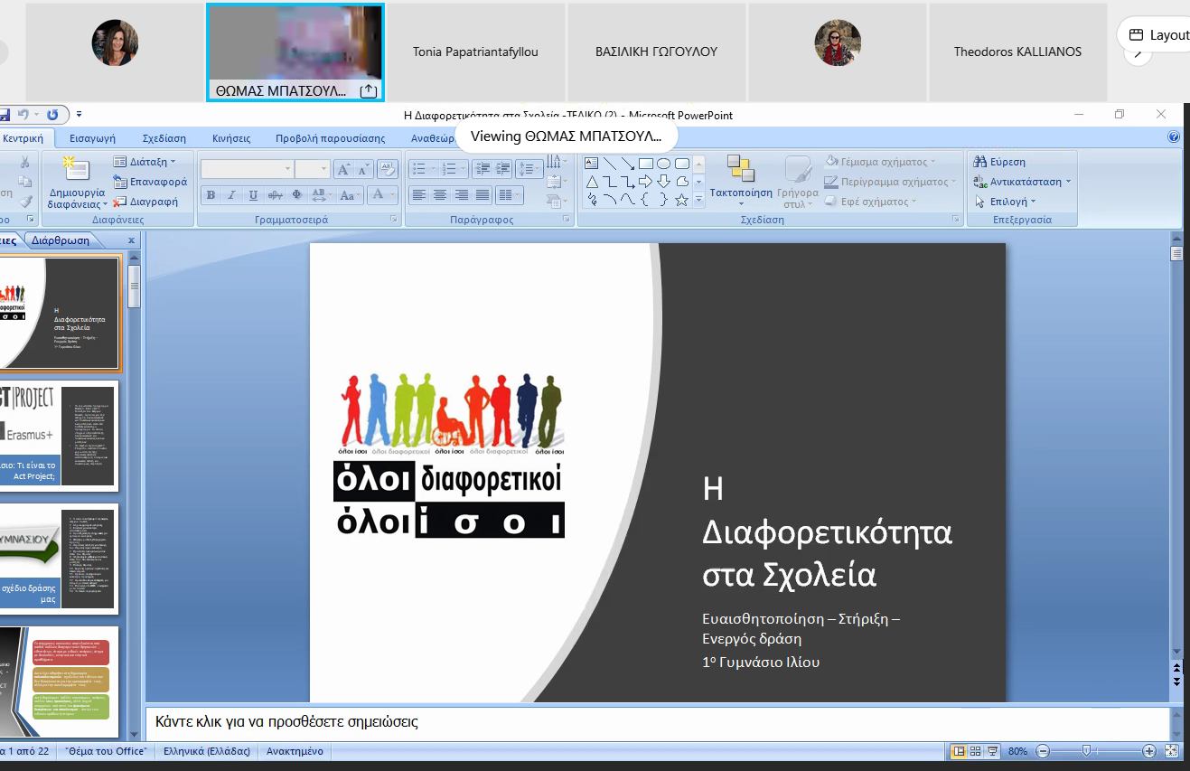
Task: Toggle Bold formatting
Action: 211,194
